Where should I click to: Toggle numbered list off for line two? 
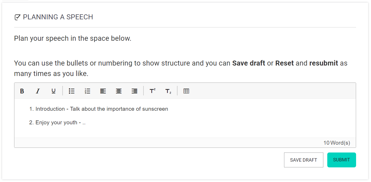[x=87, y=91]
